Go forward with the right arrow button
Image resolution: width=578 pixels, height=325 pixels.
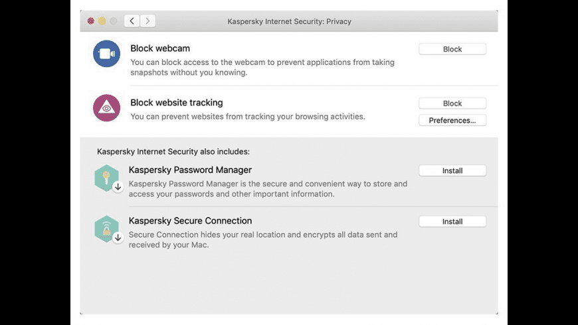147,21
